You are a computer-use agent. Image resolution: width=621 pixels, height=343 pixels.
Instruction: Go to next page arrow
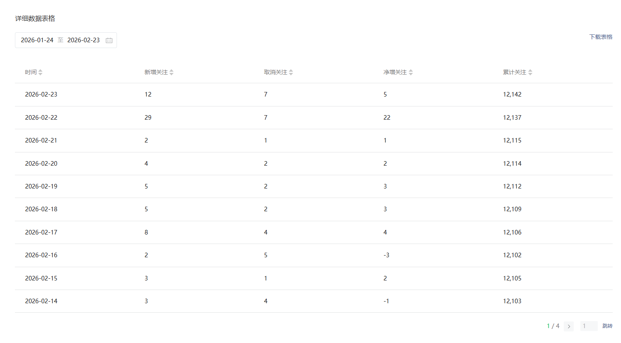point(569,326)
